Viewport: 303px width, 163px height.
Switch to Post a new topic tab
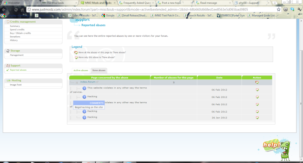(x=175, y=3)
